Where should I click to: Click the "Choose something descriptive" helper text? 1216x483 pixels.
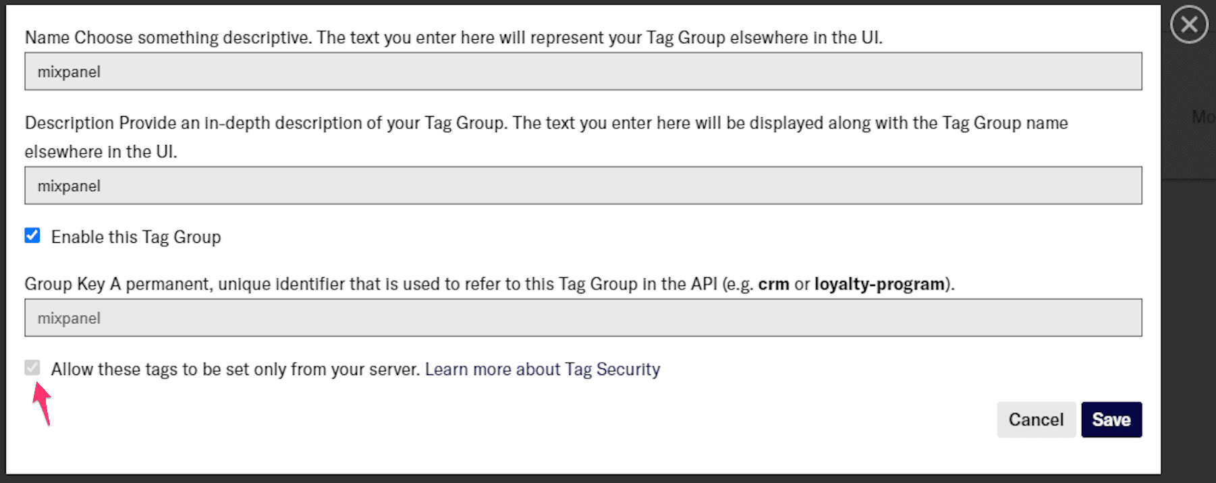point(193,38)
